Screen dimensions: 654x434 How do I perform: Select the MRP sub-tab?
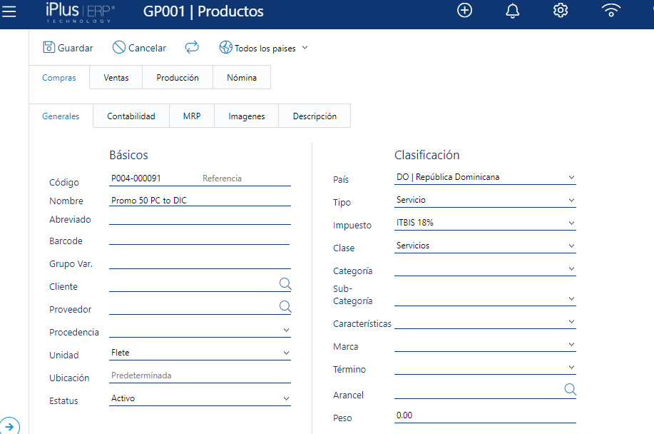pos(192,116)
